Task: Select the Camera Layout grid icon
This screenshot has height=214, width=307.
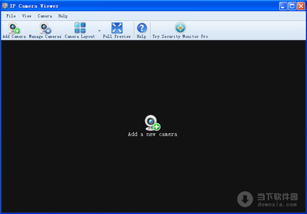Action: tap(80, 28)
